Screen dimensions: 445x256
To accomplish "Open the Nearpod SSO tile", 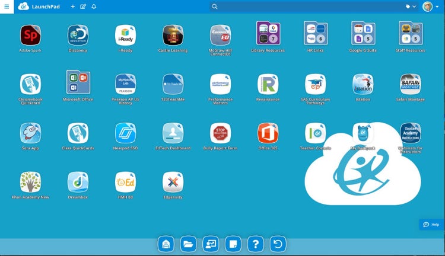I will pyautogui.click(x=125, y=133).
